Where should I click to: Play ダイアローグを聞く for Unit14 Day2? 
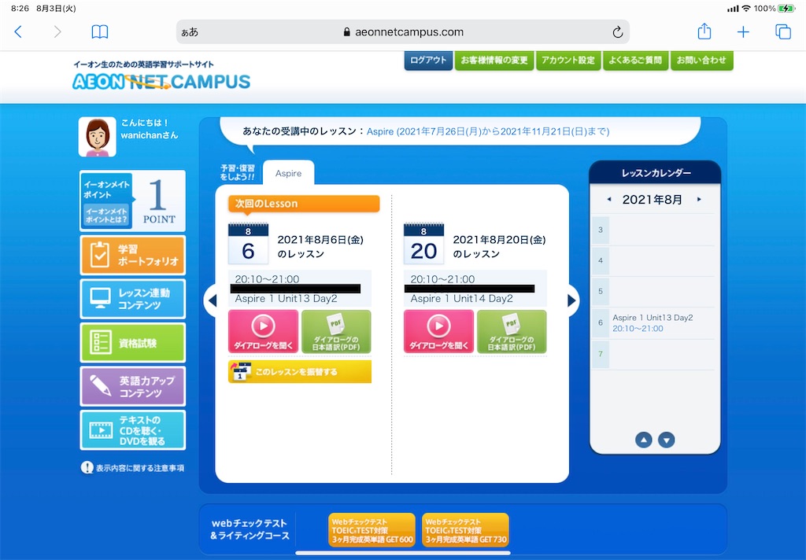(x=438, y=331)
